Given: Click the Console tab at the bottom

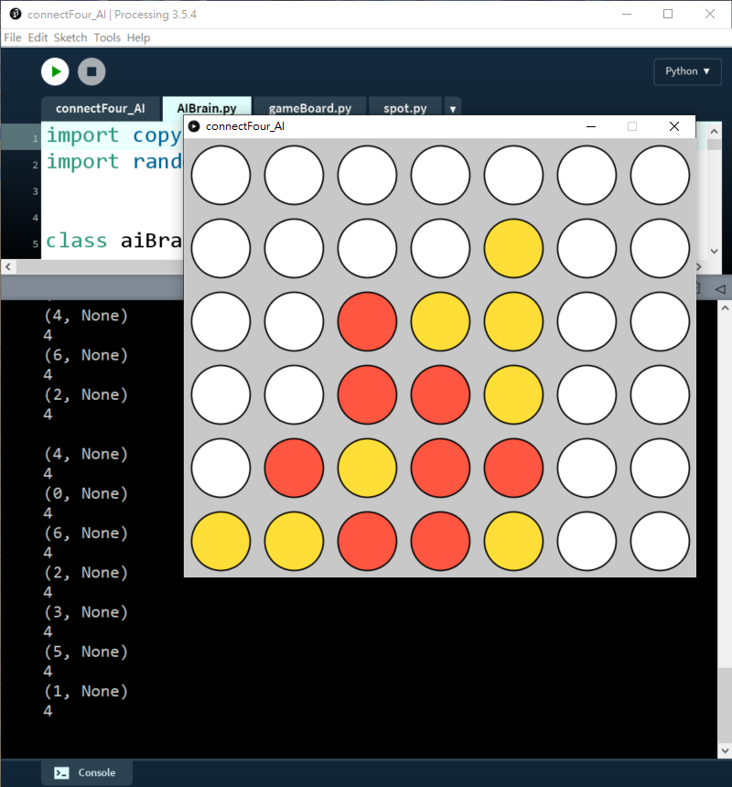Looking at the screenshot, I should [x=86, y=772].
